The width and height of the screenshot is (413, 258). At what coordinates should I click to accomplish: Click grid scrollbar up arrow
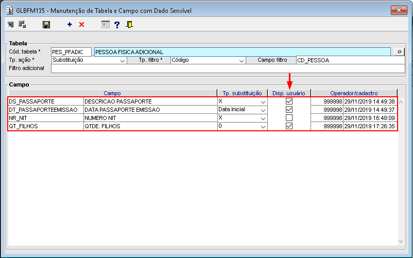(401, 102)
